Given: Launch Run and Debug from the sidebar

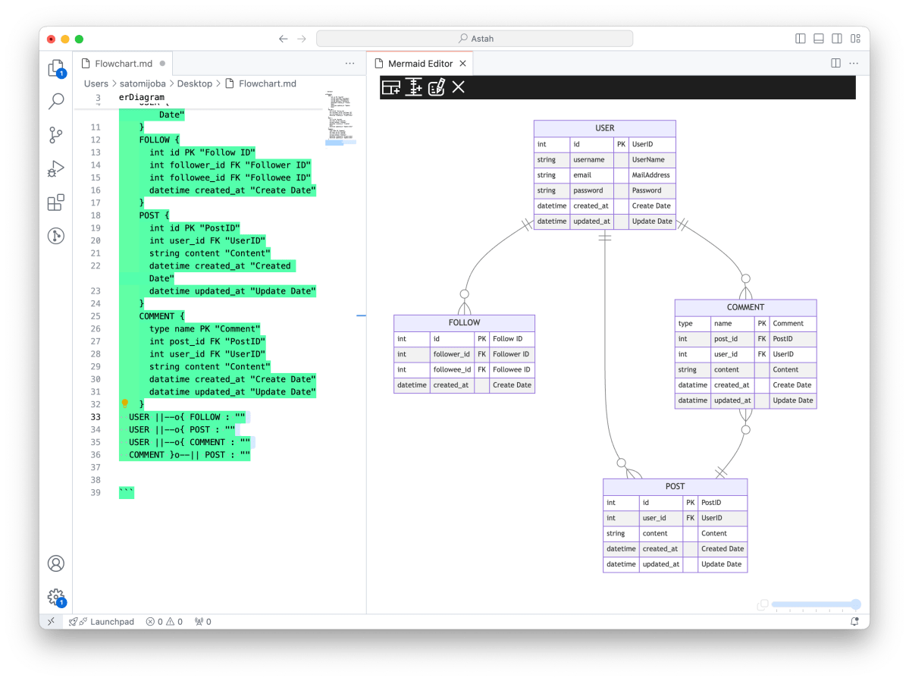Looking at the screenshot, I should (55, 168).
